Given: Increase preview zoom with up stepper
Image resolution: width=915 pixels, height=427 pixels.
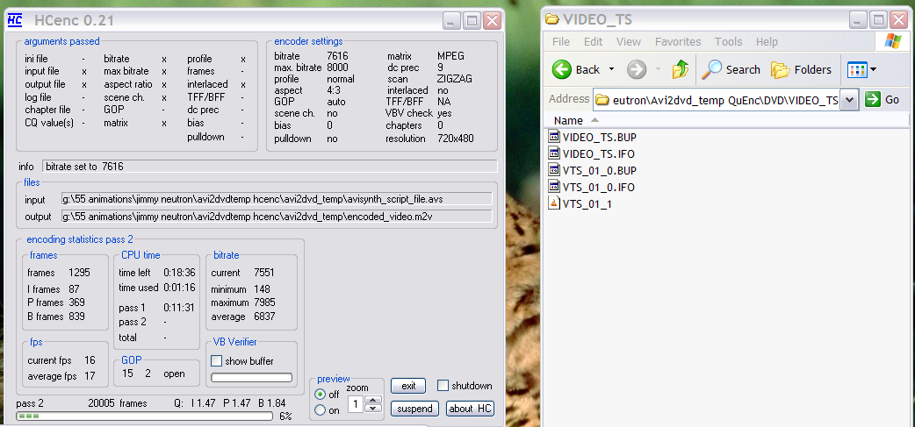Looking at the screenshot, I should tap(373, 400).
